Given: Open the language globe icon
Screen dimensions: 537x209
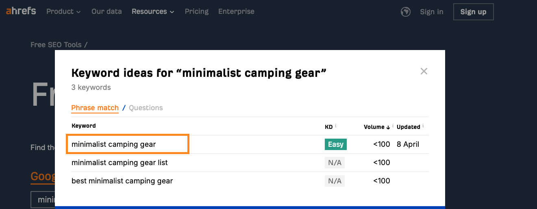Looking at the screenshot, I should [405, 12].
